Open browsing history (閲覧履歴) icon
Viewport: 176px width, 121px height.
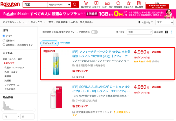pyautogui.click(x=118, y=4)
